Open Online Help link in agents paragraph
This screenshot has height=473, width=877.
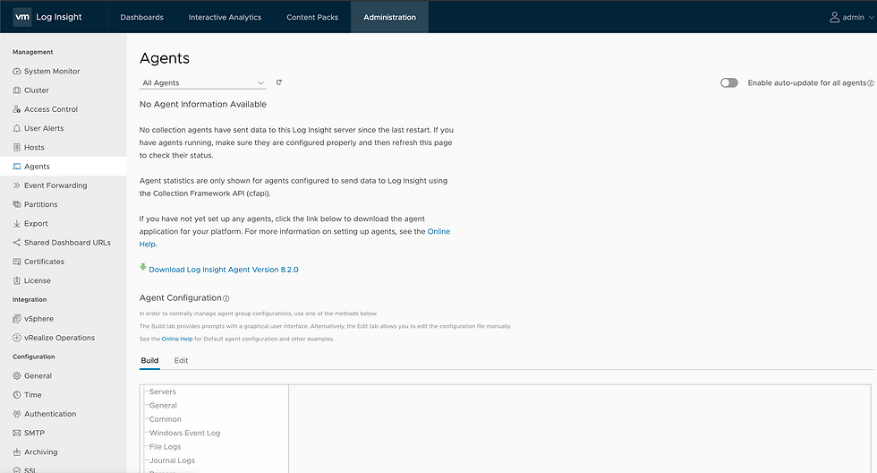click(438, 231)
